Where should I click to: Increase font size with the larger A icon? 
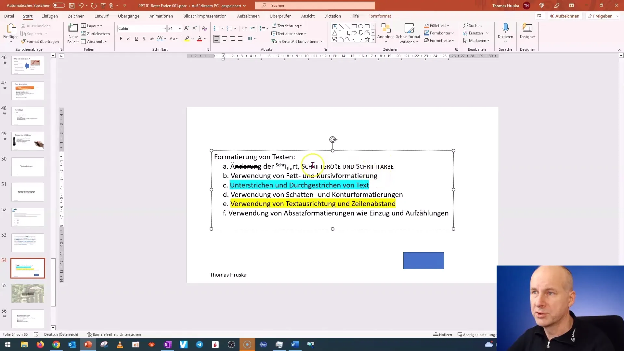(x=187, y=28)
